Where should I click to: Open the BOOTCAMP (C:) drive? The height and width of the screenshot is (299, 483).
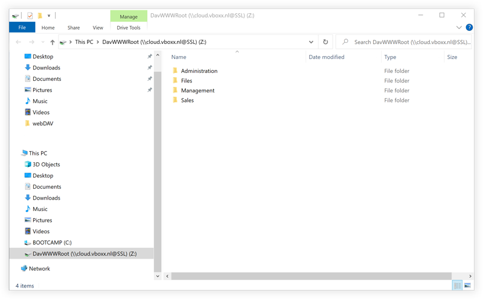52,242
